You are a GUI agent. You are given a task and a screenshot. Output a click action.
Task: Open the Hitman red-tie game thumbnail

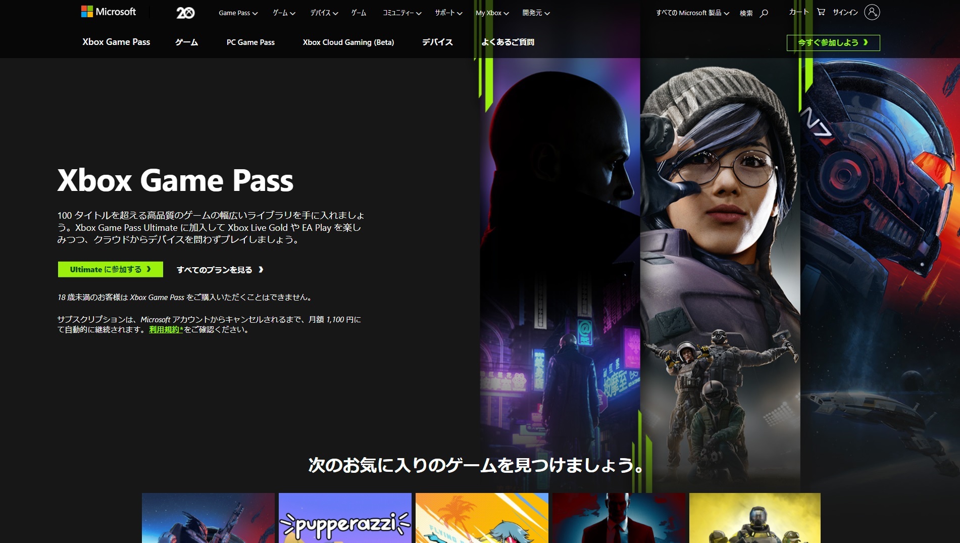(x=619, y=518)
